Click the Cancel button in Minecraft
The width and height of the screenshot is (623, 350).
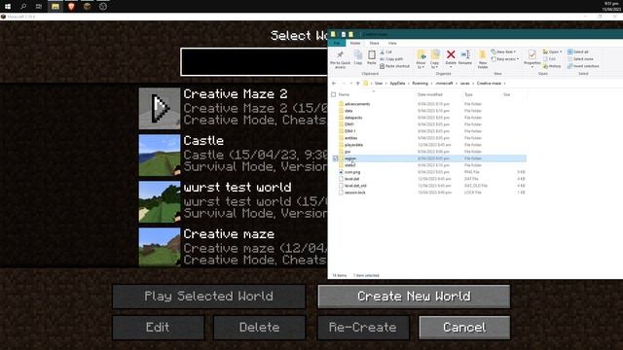(x=464, y=328)
